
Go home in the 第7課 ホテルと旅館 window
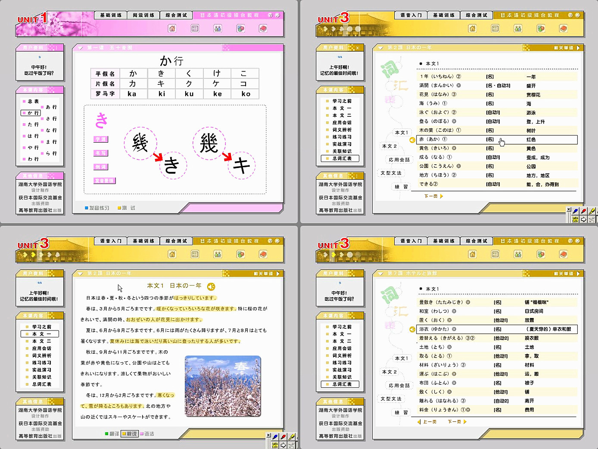[473, 254]
